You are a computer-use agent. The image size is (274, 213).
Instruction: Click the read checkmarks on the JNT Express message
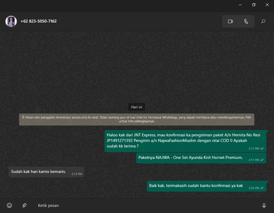click(x=262, y=148)
